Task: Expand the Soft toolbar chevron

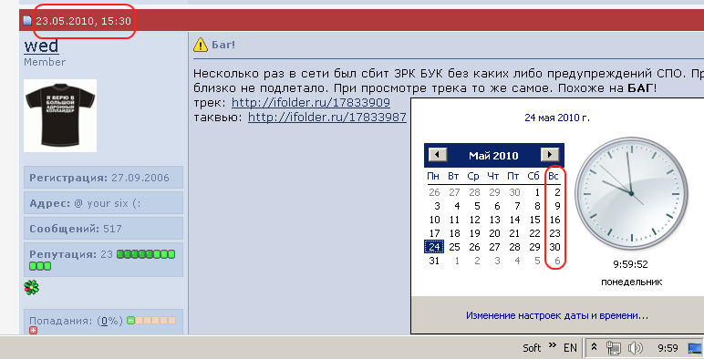Action: (x=553, y=344)
